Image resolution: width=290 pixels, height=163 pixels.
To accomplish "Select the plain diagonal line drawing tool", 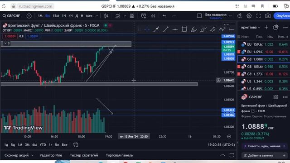I will point(165,29).
